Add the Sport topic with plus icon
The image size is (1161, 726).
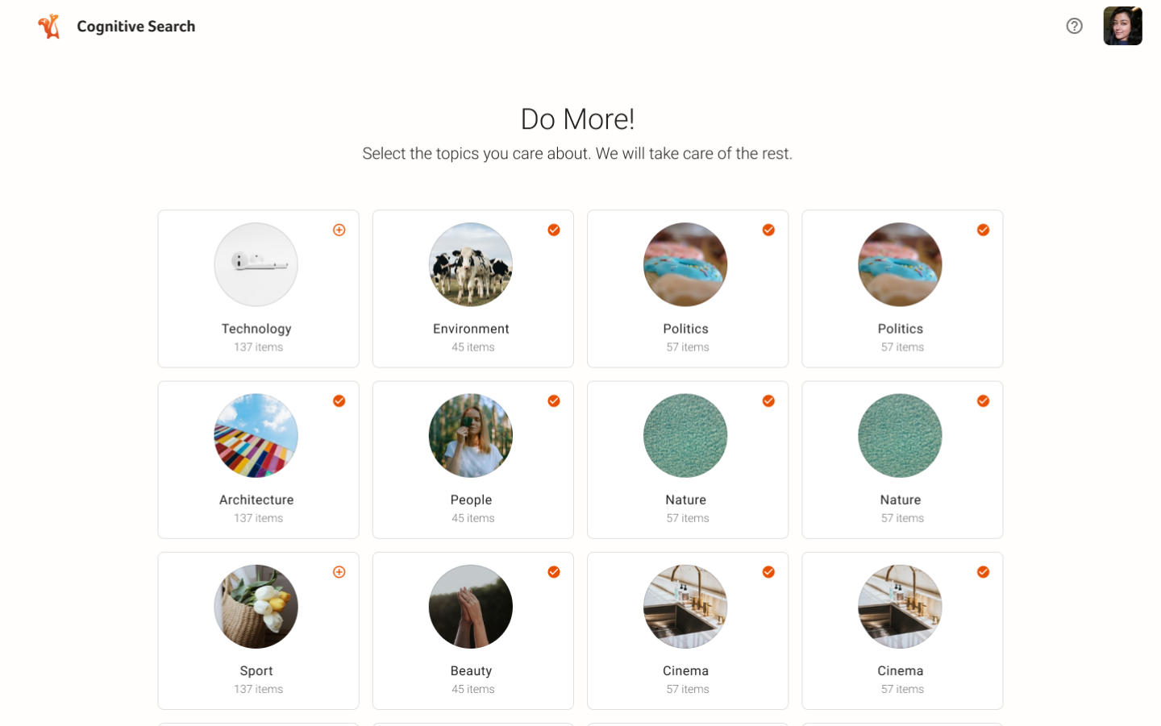339,572
